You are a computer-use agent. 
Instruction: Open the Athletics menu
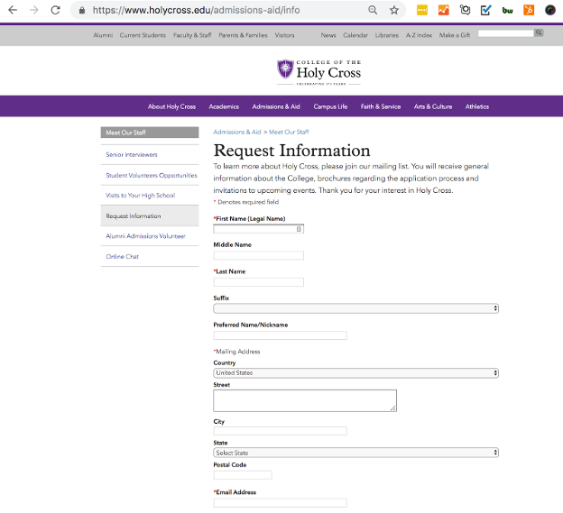(x=477, y=106)
